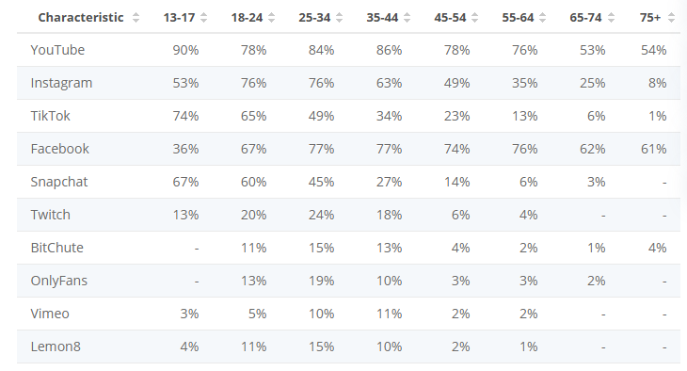Click the YouTube 13-17 value of 90%
This screenshot has height=371, width=687.
(x=185, y=50)
